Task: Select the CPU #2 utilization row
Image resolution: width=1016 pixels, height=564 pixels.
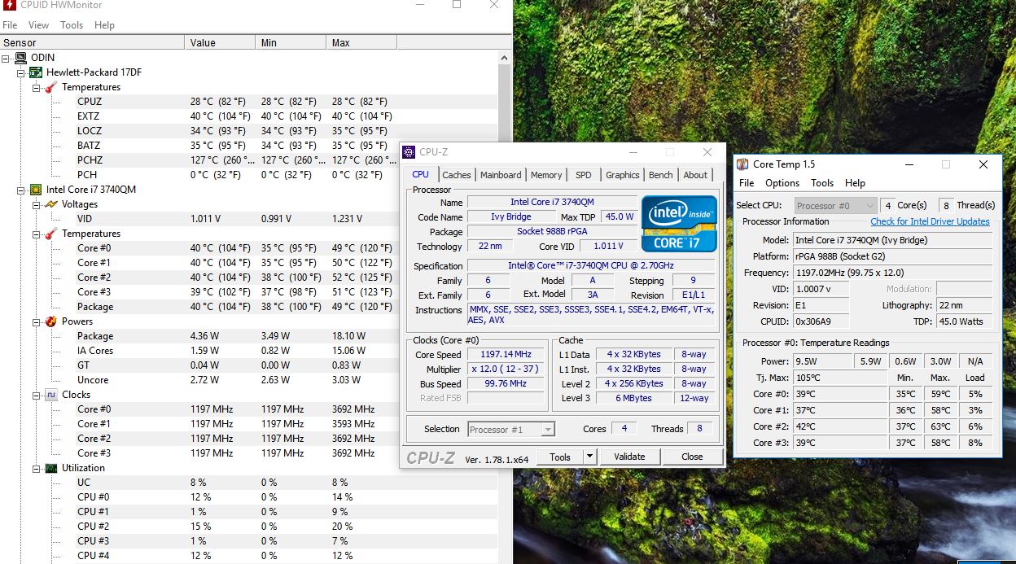Action: point(248,527)
